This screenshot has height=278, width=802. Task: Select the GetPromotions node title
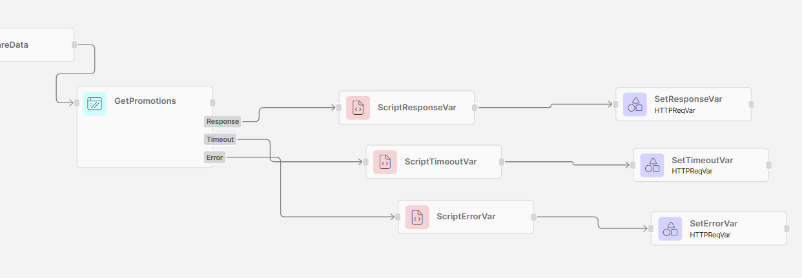145,101
